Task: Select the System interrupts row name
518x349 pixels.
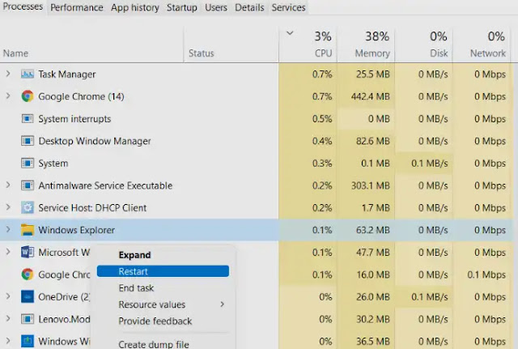Action: click(74, 119)
